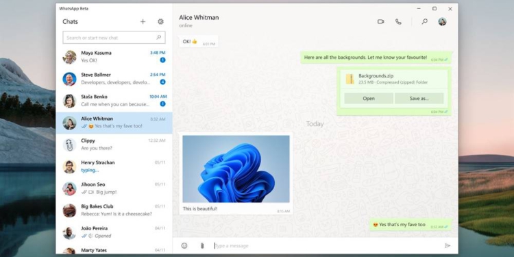Click unread badge on Maya Kasuma chat

coord(162,60)
